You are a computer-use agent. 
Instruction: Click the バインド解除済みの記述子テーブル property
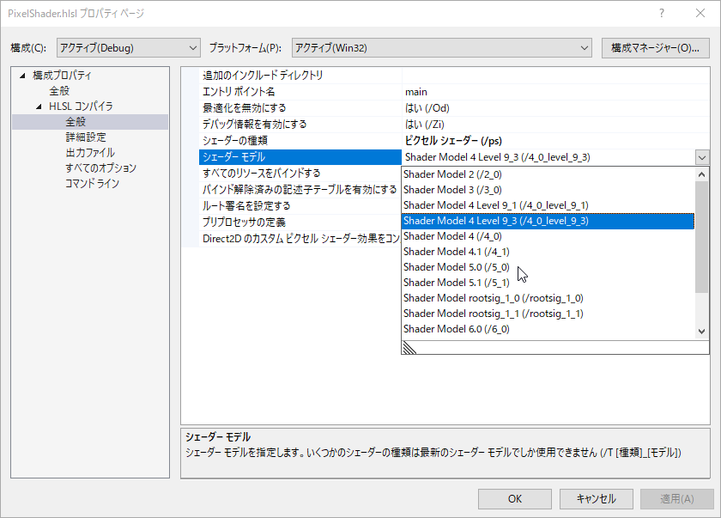tap(300, 190)
